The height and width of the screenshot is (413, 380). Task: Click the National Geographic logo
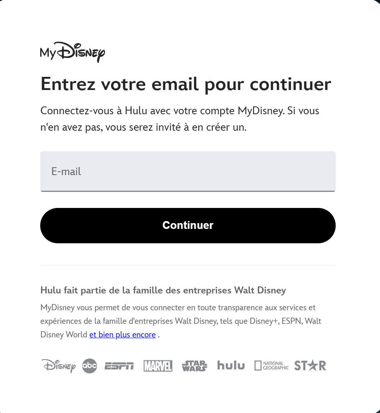coord(271,366)
